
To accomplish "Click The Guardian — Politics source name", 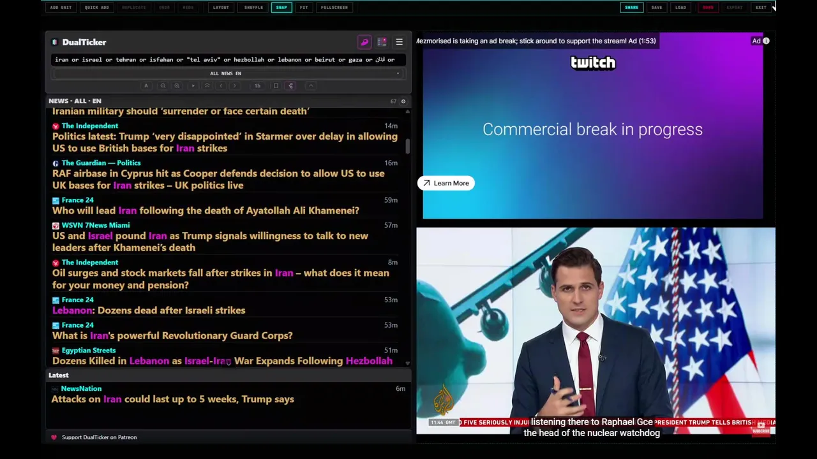I will [101, 163].
